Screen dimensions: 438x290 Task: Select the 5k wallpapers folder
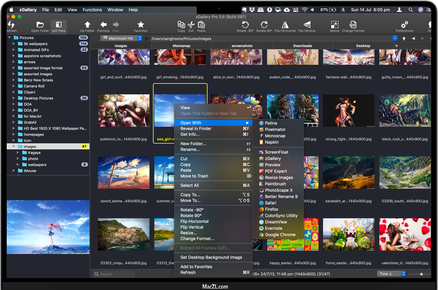[35, 44]
